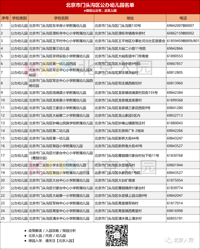Screen dimensions: 200x249
Task: Click phone number 69832713
Action: click(175, 116)
